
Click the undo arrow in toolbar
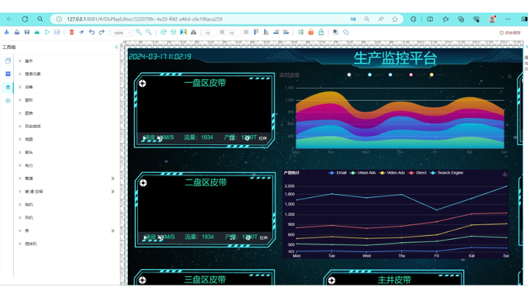pos(92,32)
